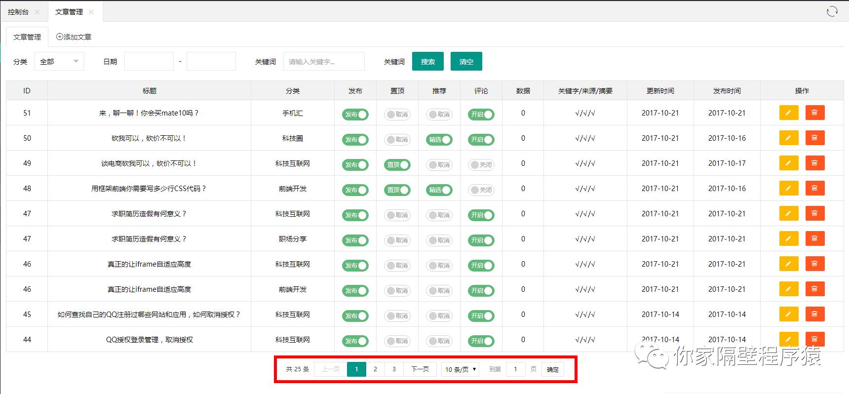Delete the 求职简历 row in 职场分享 category
Screen dimensions: 849x394
tap(815, 238)
